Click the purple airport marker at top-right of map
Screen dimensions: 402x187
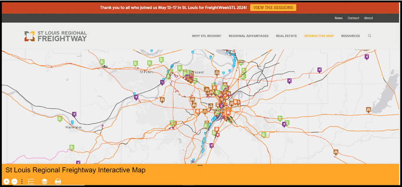click(367, 57)
